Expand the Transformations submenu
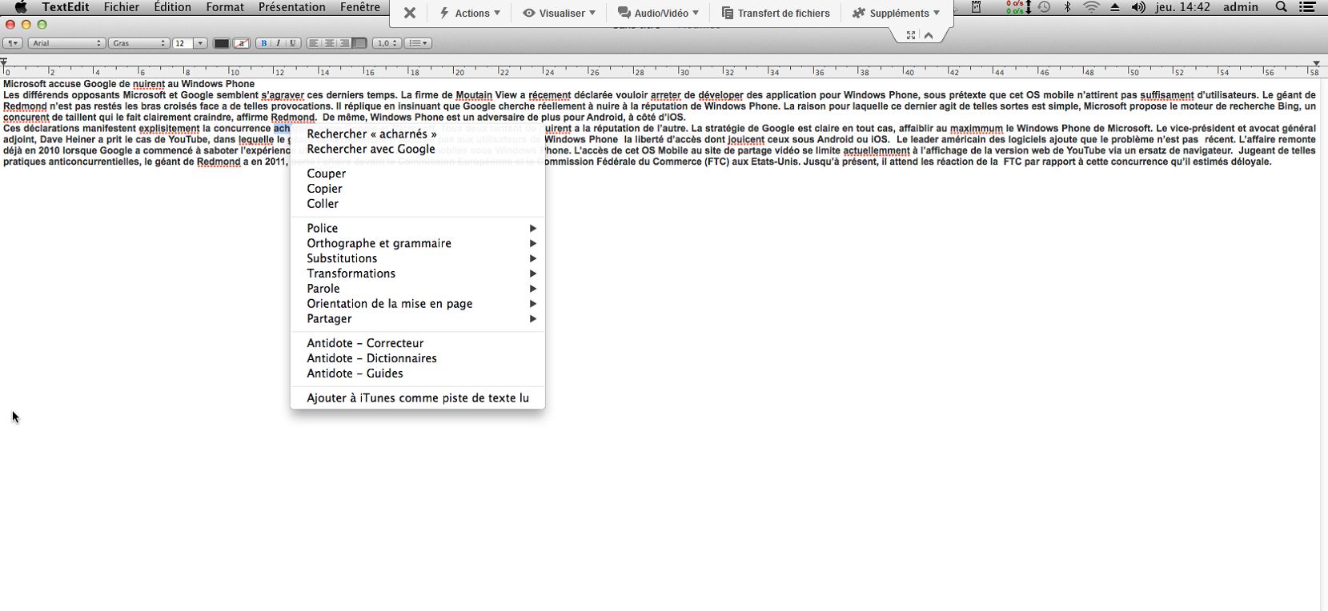Image resolution: width=1328 pixels, height=611 pixels. pos(417,274)
